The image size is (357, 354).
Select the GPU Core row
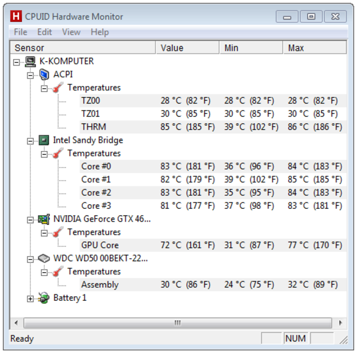213,245
